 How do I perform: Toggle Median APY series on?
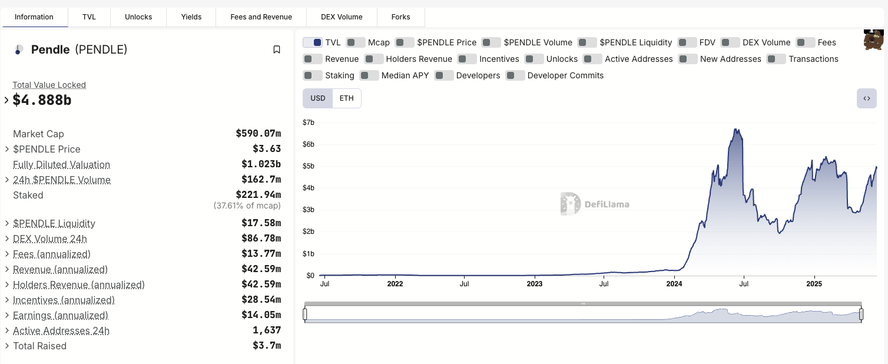click(369, 75)
